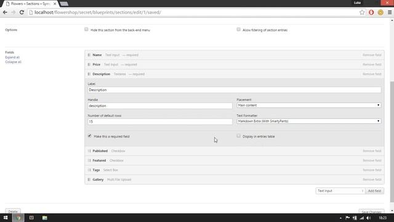
Task: Uncheck Make this a required field
Action: point(90,136)
